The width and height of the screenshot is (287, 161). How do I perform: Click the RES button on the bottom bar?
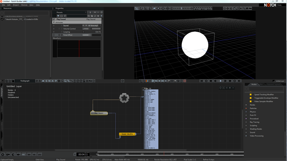click(x=24, y=155)
